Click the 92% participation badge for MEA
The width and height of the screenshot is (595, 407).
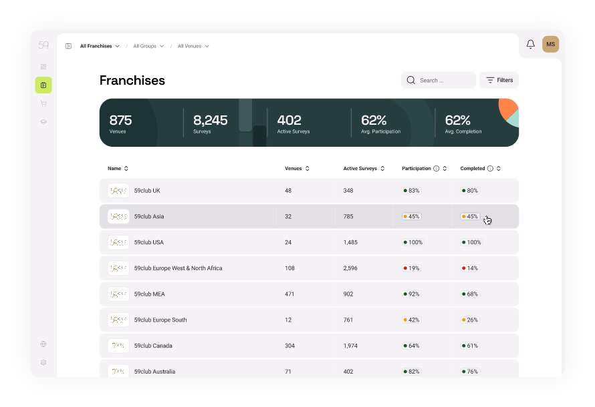click(411, 294)
